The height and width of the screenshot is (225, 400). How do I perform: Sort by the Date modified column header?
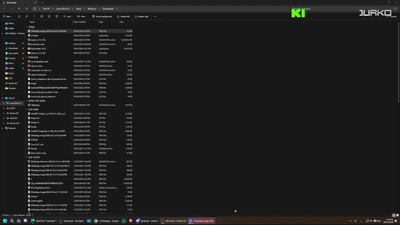point(79,22)
